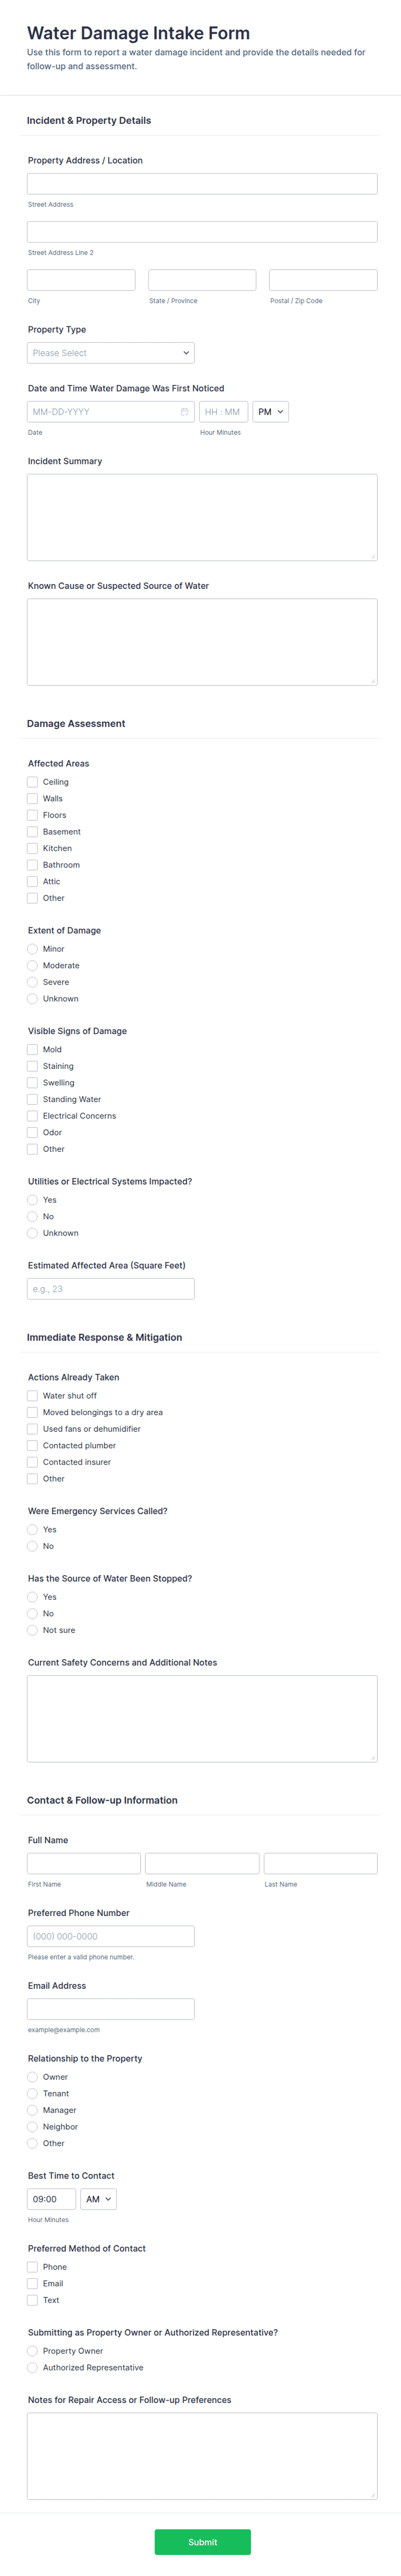The height and width of the screenshot is (2576, 401).
Task: Click the Email Address field
Action: (x=111, y=2009)
